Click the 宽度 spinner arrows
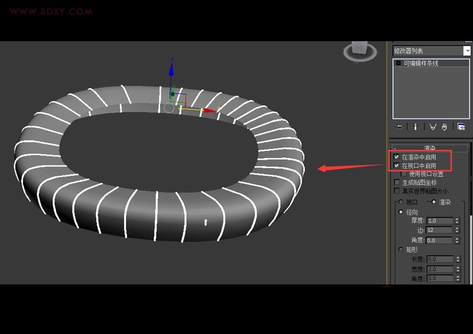This screenshot has width=473, height=334. 458,269
